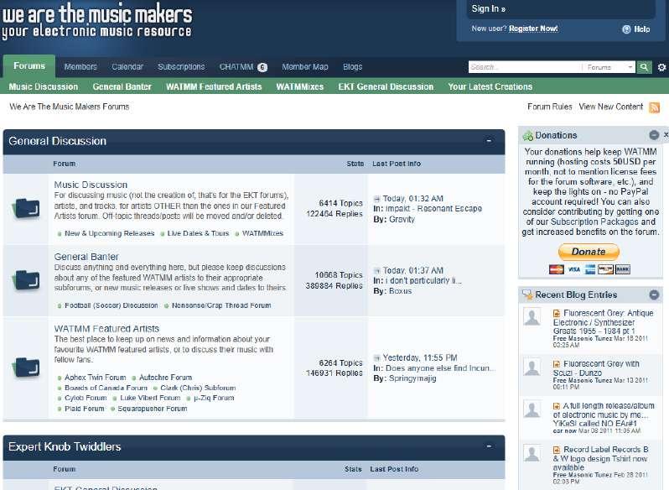Open the Blogs tab
The width and height of the screenshot is (669, 490).
[x=352, y=67]
